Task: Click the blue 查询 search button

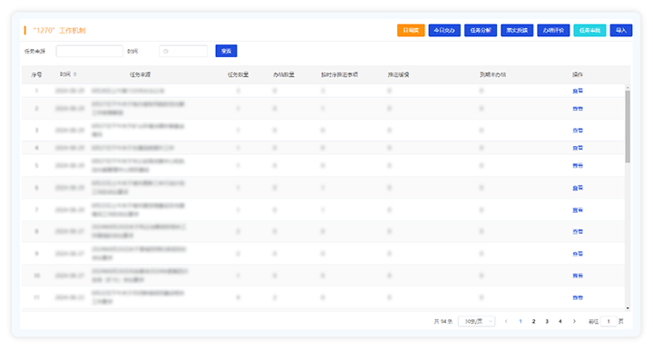Action: tap(226, 51)
